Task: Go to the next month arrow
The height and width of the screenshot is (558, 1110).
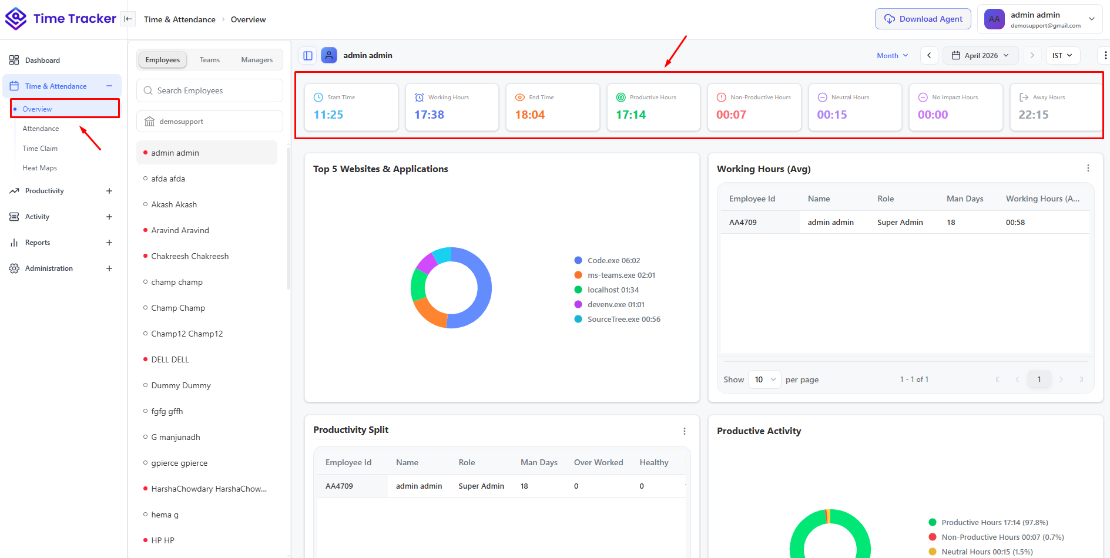Action: 1032,55
